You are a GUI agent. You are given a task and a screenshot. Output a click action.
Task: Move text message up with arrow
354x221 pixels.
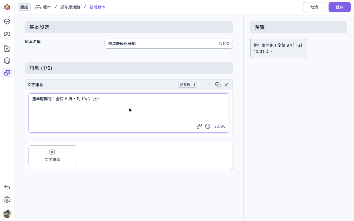pyautogui.click(x=201, y=85)
